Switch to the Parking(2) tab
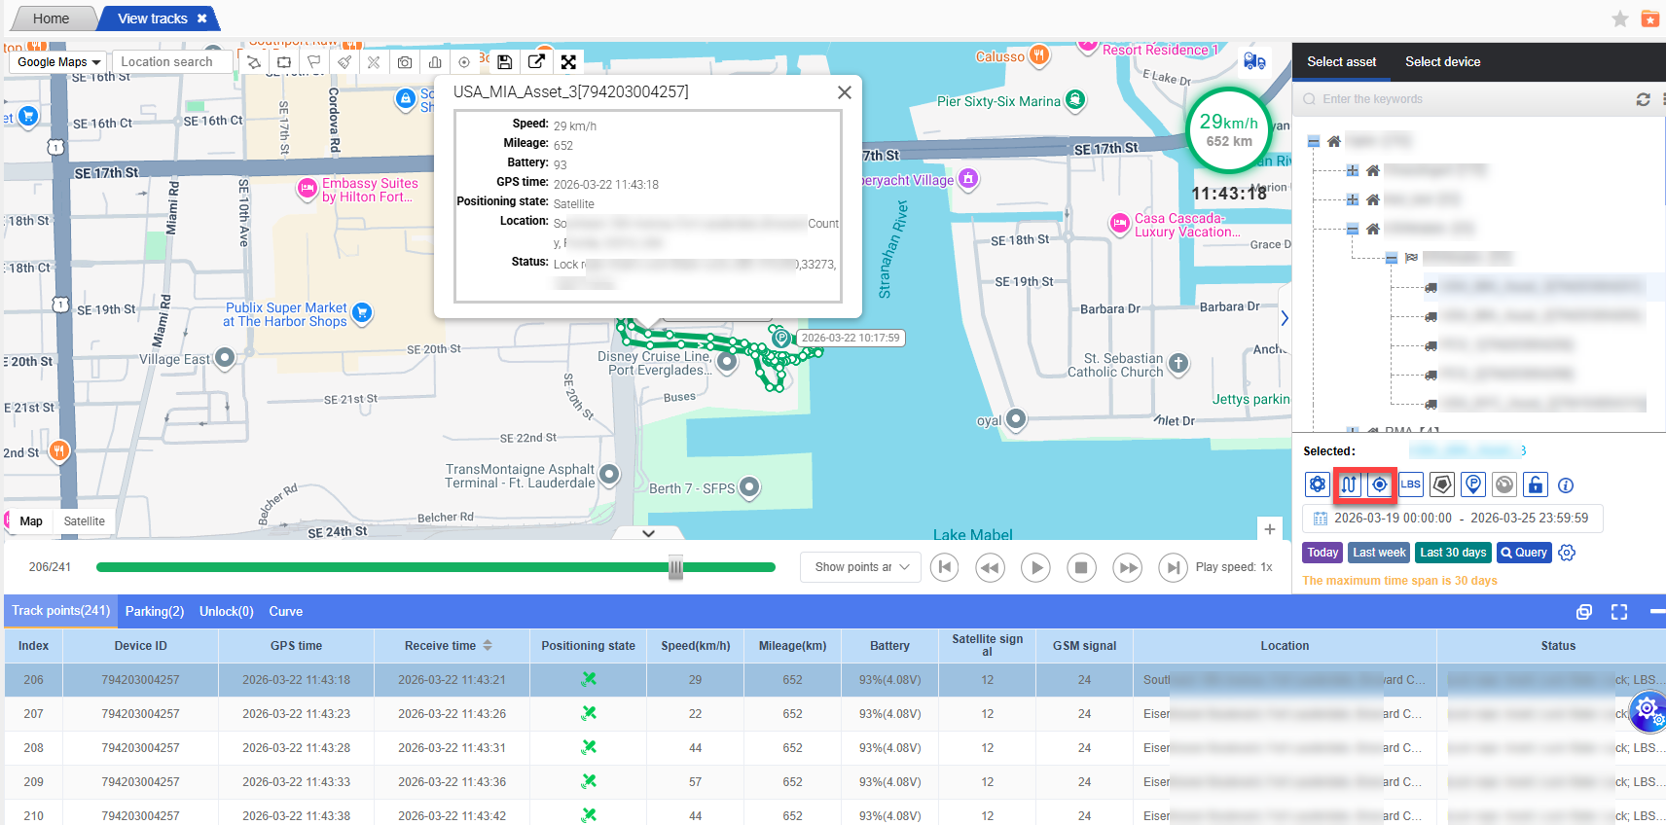This screenshot has height=825, width=1666. click(155, 611)
